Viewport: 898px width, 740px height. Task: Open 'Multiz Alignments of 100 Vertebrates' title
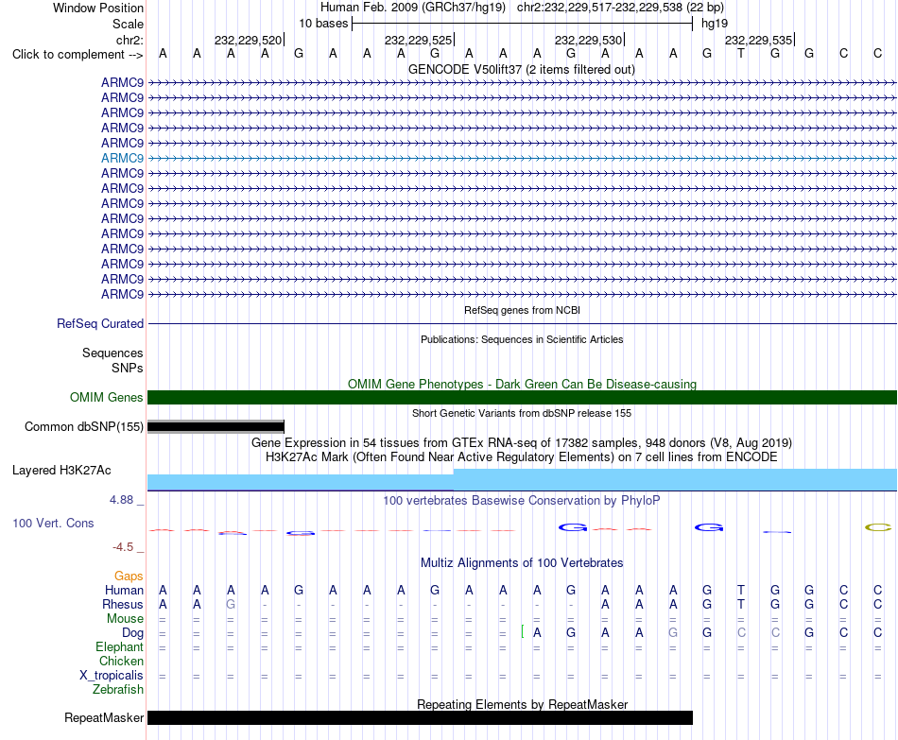tap(522, 563)
